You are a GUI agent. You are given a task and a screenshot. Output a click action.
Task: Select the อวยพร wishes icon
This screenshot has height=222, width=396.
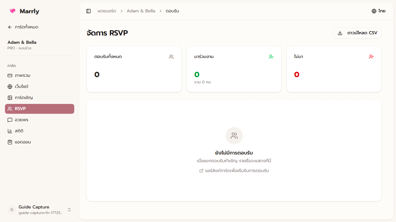(10, 120)
